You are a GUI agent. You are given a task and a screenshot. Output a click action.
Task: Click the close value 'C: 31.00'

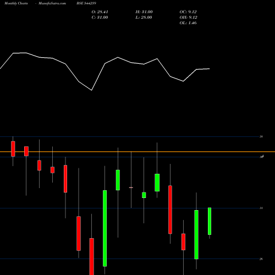coord(100,18)
